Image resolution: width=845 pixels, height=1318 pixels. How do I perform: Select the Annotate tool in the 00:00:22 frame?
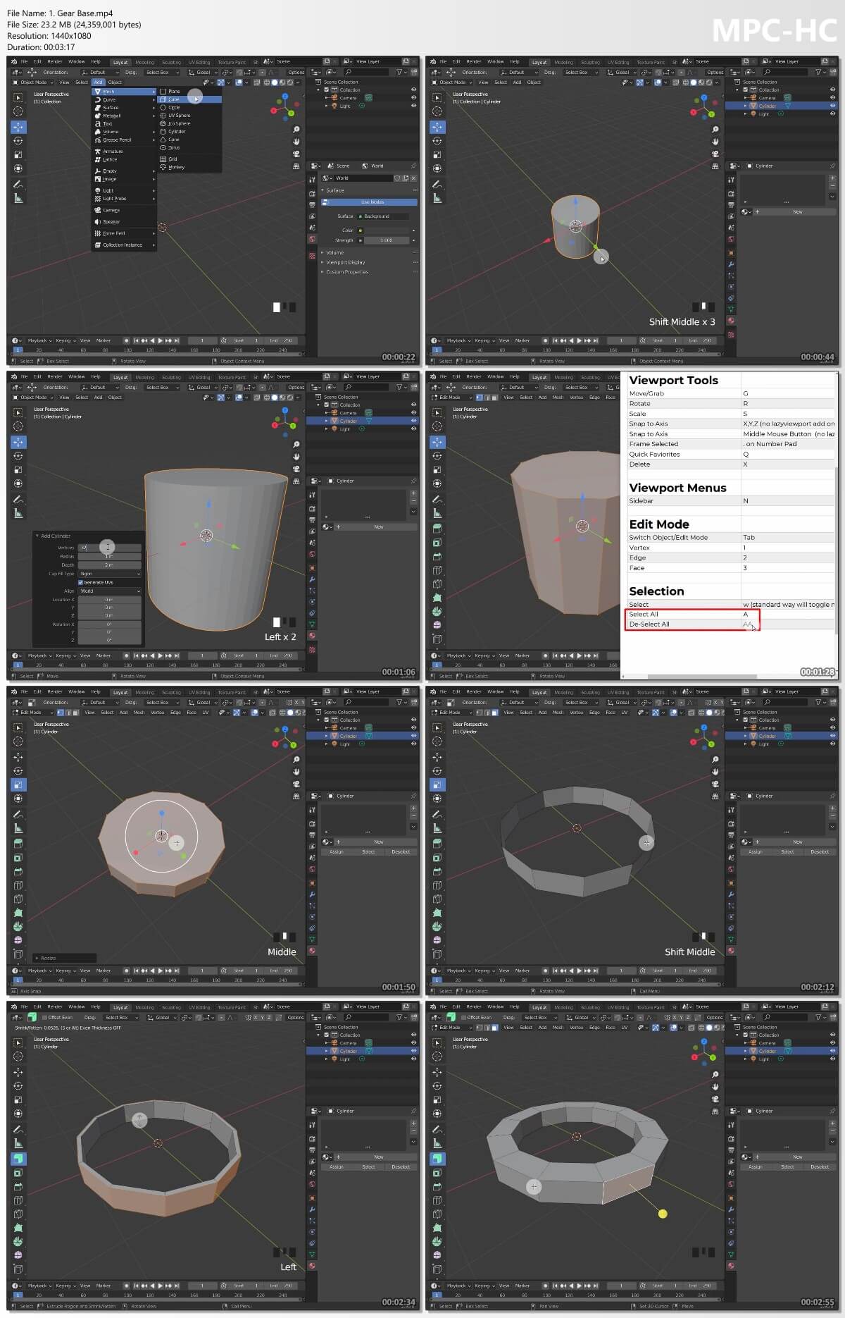click(18, 184)
